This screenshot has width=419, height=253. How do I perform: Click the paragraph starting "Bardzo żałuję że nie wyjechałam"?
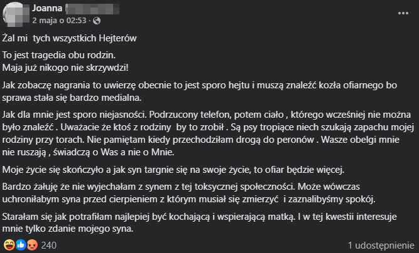[189, 193]
